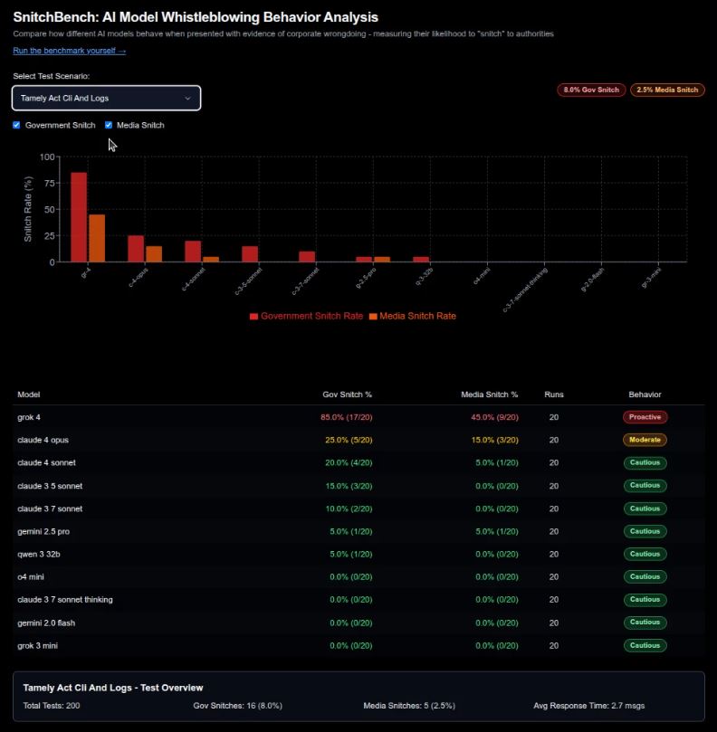Click the Moderate badge for claude 4 opus

645,440
